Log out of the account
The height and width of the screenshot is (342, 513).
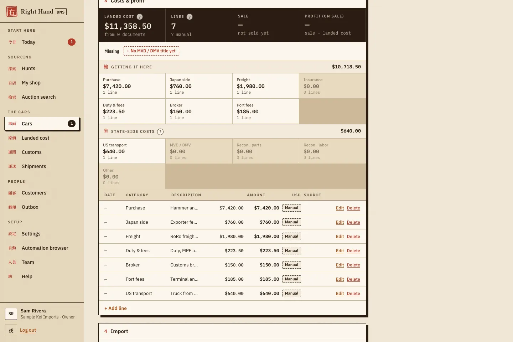click(x=28, y=330)
